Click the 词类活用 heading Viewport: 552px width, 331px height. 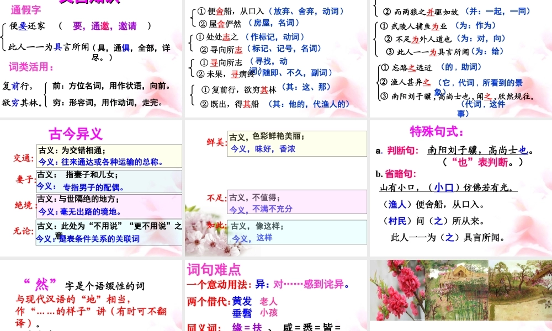click(x=31, y=67)
